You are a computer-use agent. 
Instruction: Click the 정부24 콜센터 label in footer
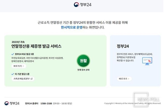click(32, 103)
